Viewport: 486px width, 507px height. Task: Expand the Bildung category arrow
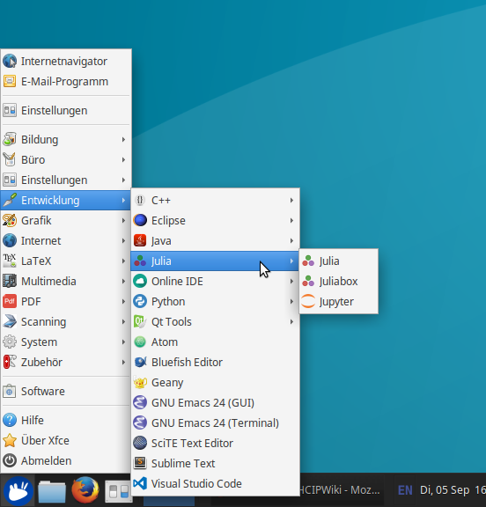click(x=123, y=139)
